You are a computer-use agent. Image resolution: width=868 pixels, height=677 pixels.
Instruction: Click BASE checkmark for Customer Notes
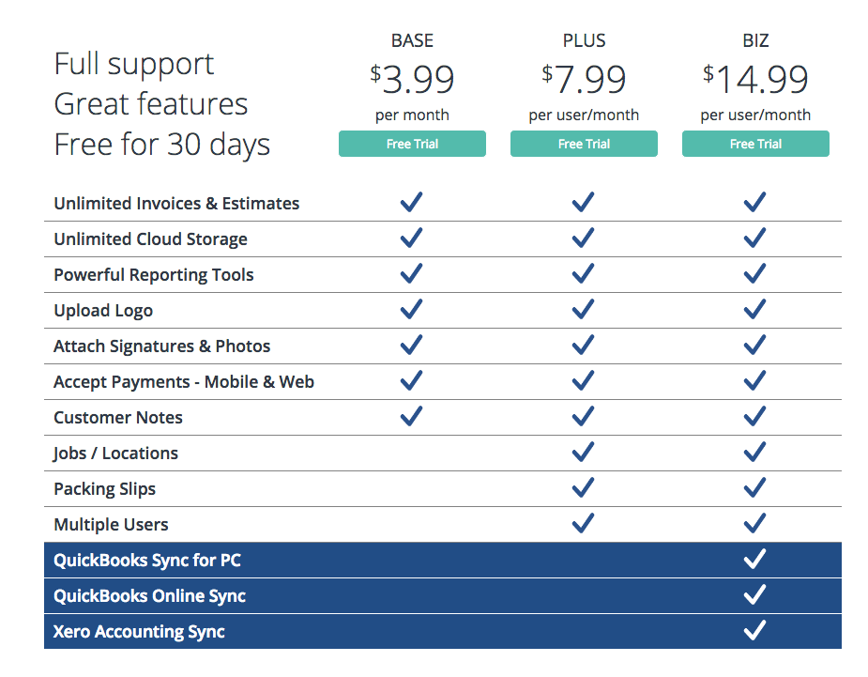pyautogui.click(x=411, y=417)
